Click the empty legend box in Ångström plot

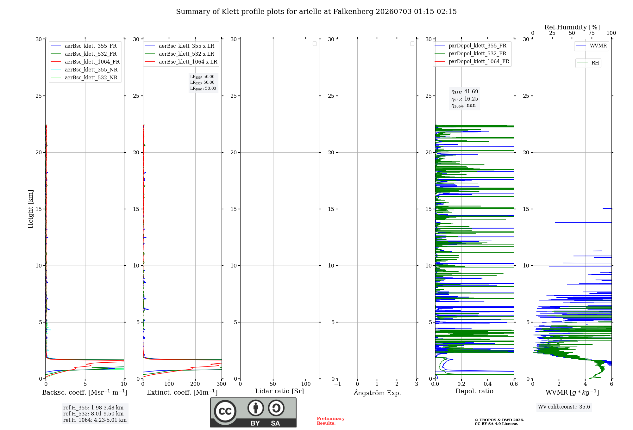click(412, 44)
